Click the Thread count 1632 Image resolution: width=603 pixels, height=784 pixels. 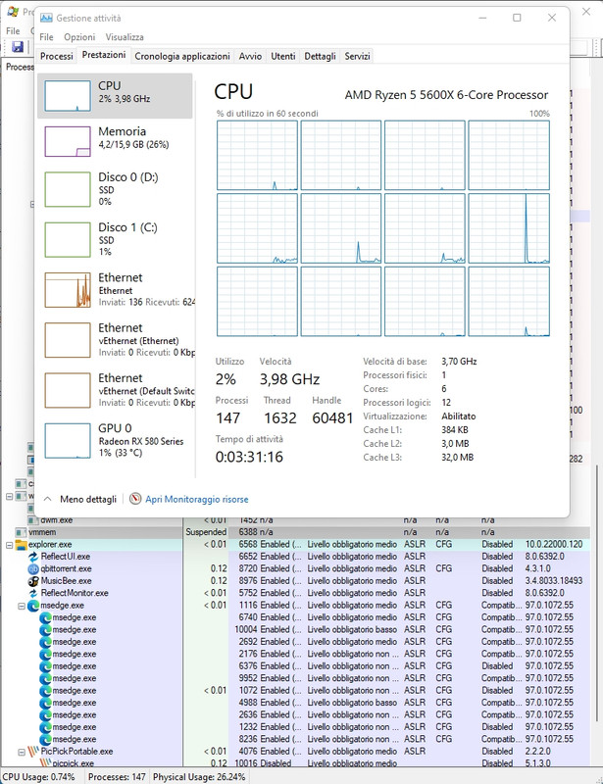pos(280,418)
